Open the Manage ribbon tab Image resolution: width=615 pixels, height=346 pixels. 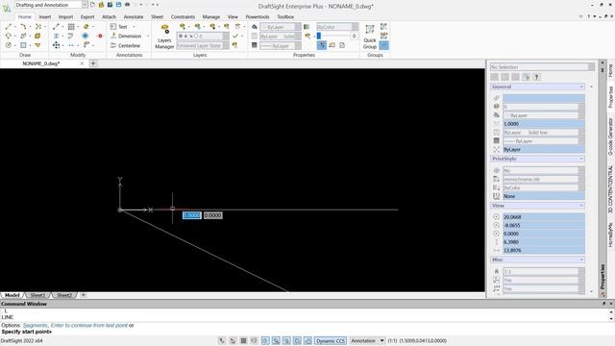211,17
